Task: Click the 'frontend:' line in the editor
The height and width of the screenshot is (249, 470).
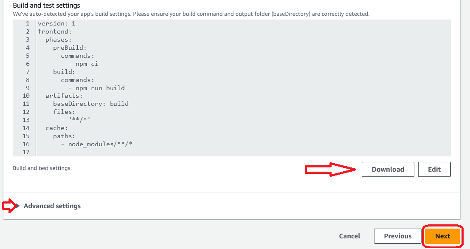Action: [55, 31]
